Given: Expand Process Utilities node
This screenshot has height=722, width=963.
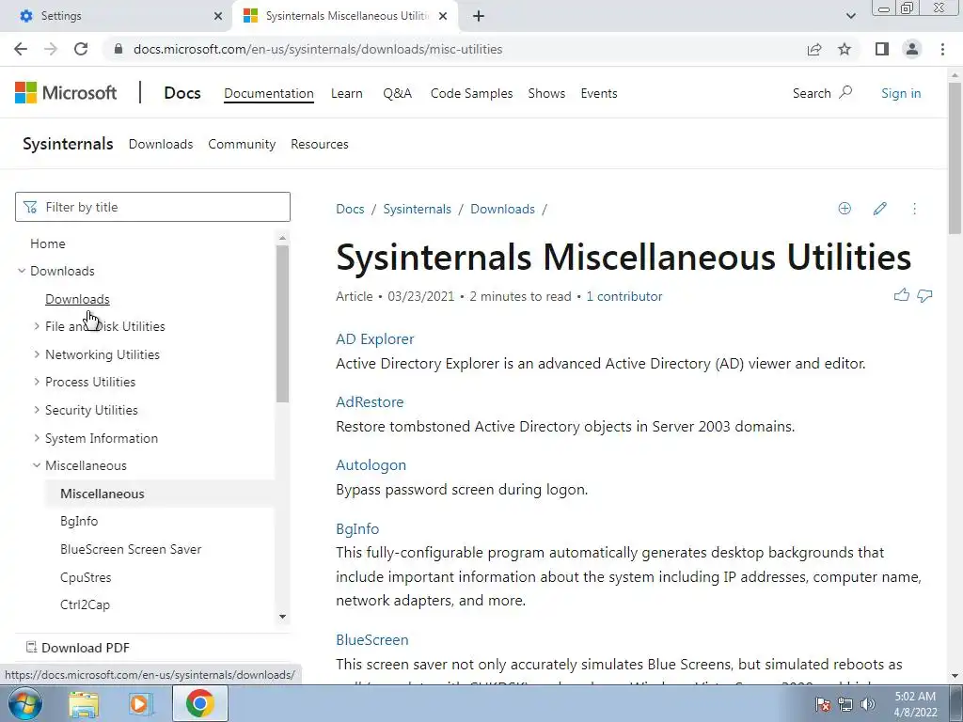Looking at the screenshot, I should tap(37, 382).
